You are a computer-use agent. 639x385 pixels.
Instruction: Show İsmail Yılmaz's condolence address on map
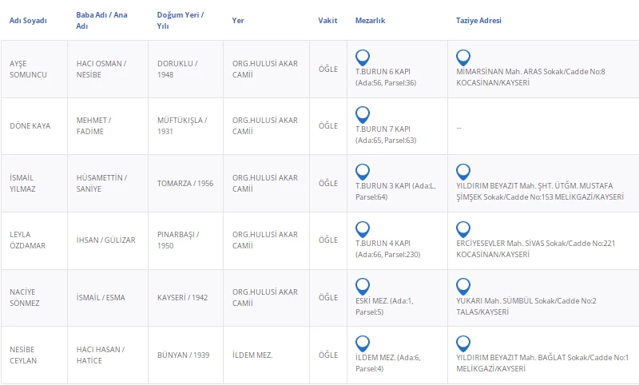(x=463, y=172)
